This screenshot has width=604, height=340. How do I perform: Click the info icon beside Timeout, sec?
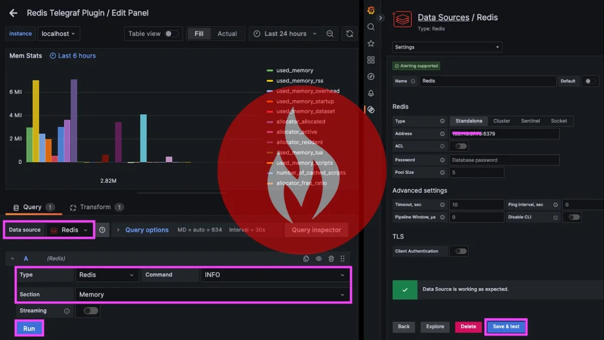click(x=442, y=205)
